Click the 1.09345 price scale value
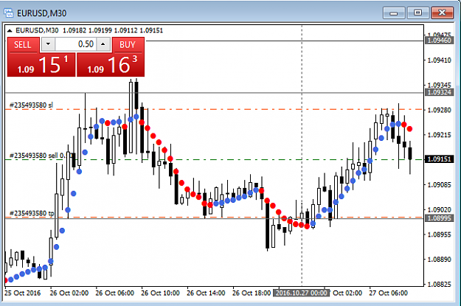The image size is (461, 306). (x=440, y=86)
